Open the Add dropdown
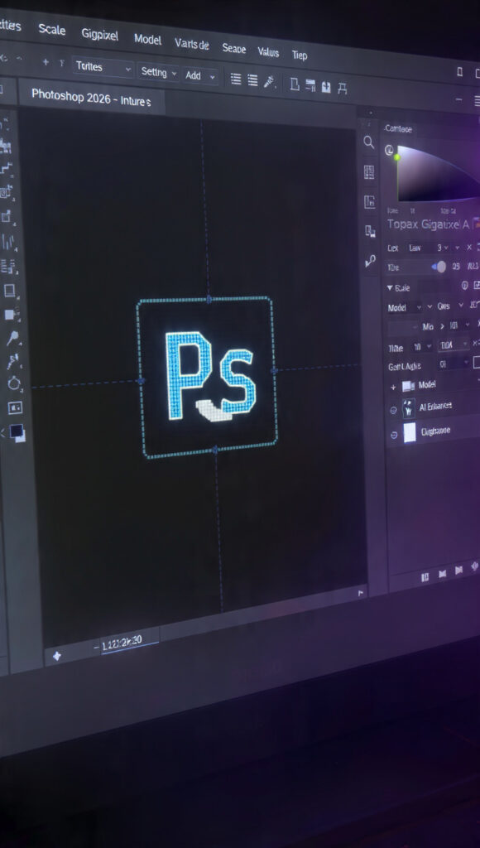The image size is (480, 848). (x=200, y=75)
